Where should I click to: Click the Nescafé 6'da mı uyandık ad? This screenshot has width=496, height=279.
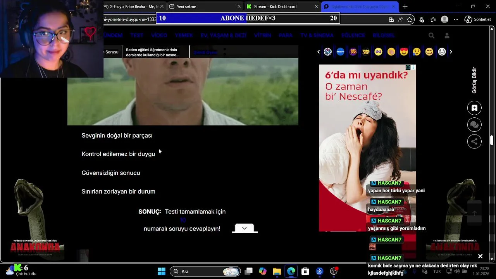click(x=367, y=148)
